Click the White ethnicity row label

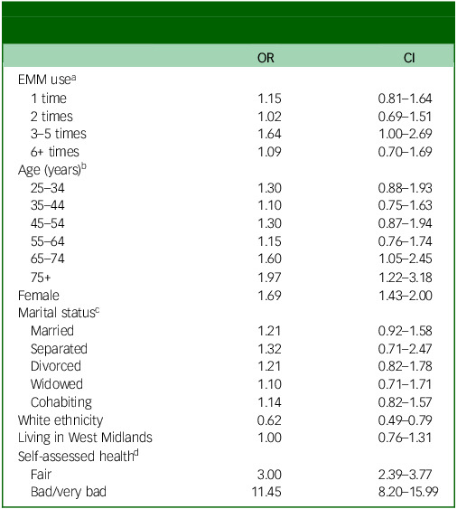(x=61, y=420)
